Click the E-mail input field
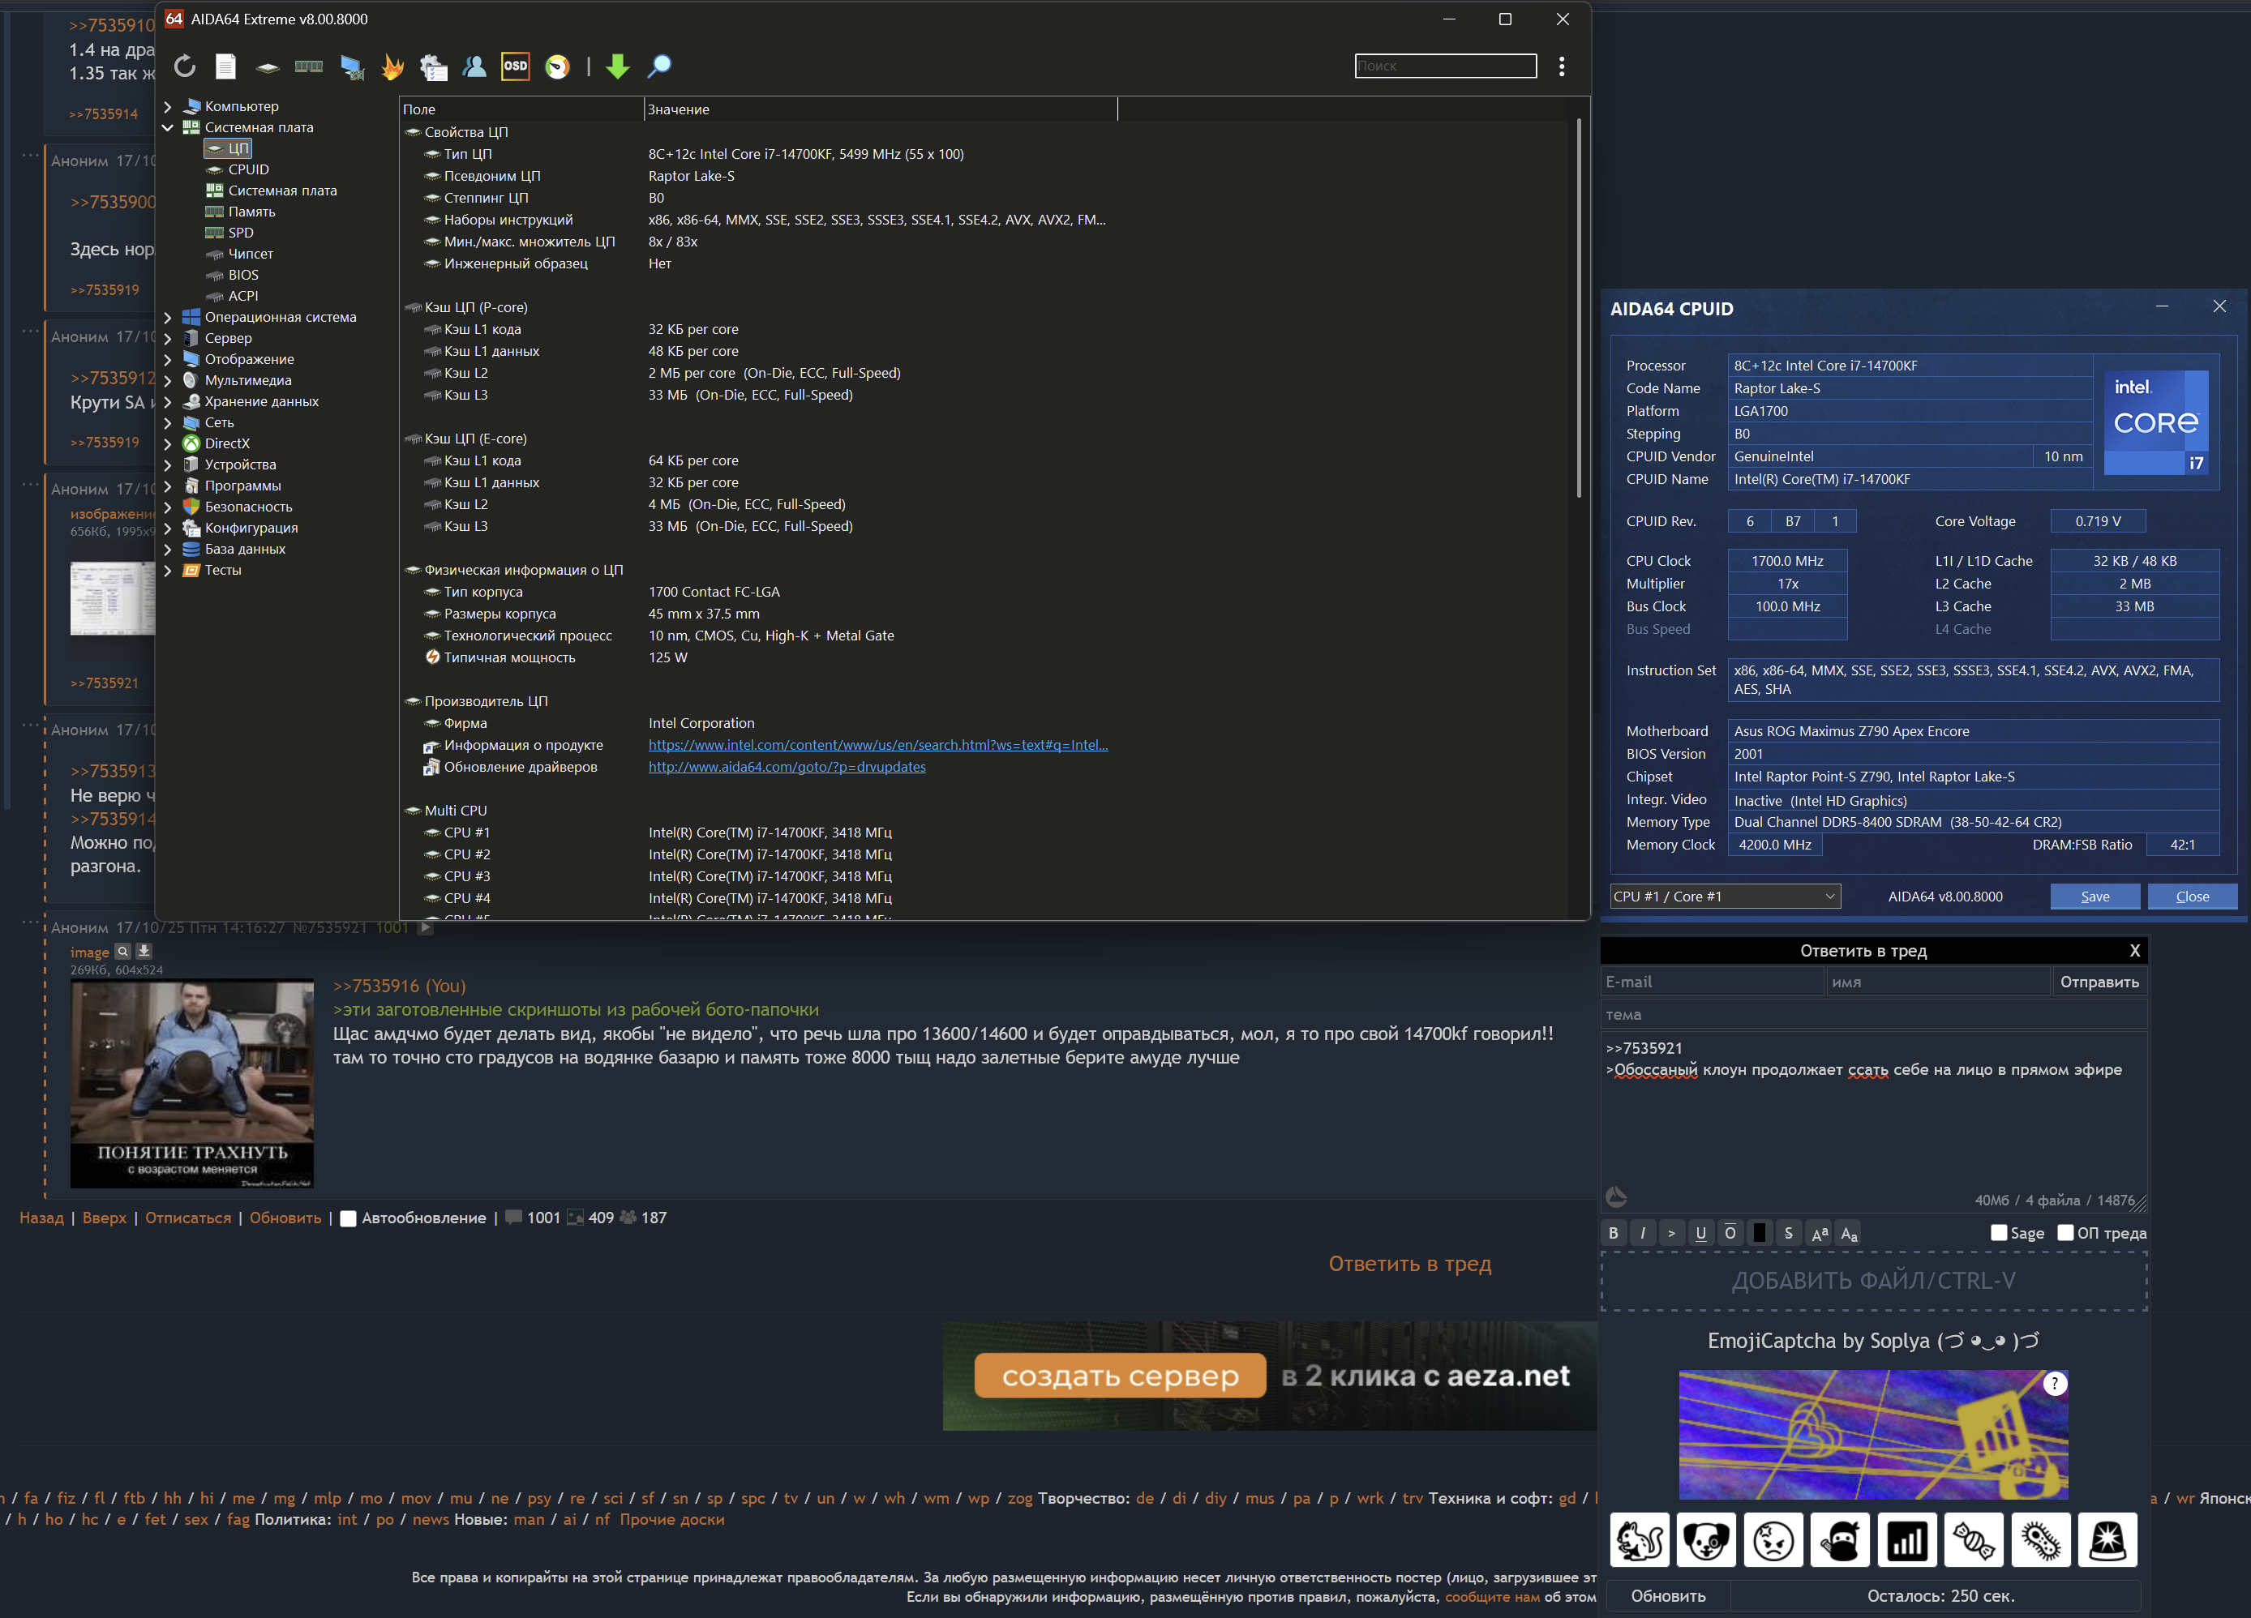 [1711, 981]
